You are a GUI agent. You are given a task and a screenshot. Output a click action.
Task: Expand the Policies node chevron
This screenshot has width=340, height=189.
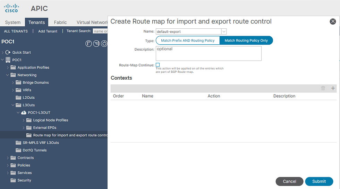(x=8, y=165)
